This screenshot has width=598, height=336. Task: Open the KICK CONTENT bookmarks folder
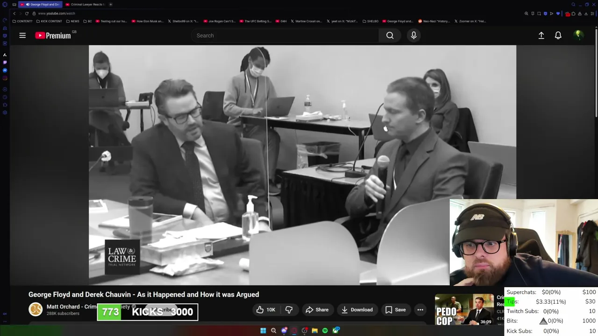coord(49,21)
